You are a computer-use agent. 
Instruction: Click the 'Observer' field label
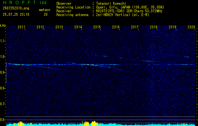(64, 3)
